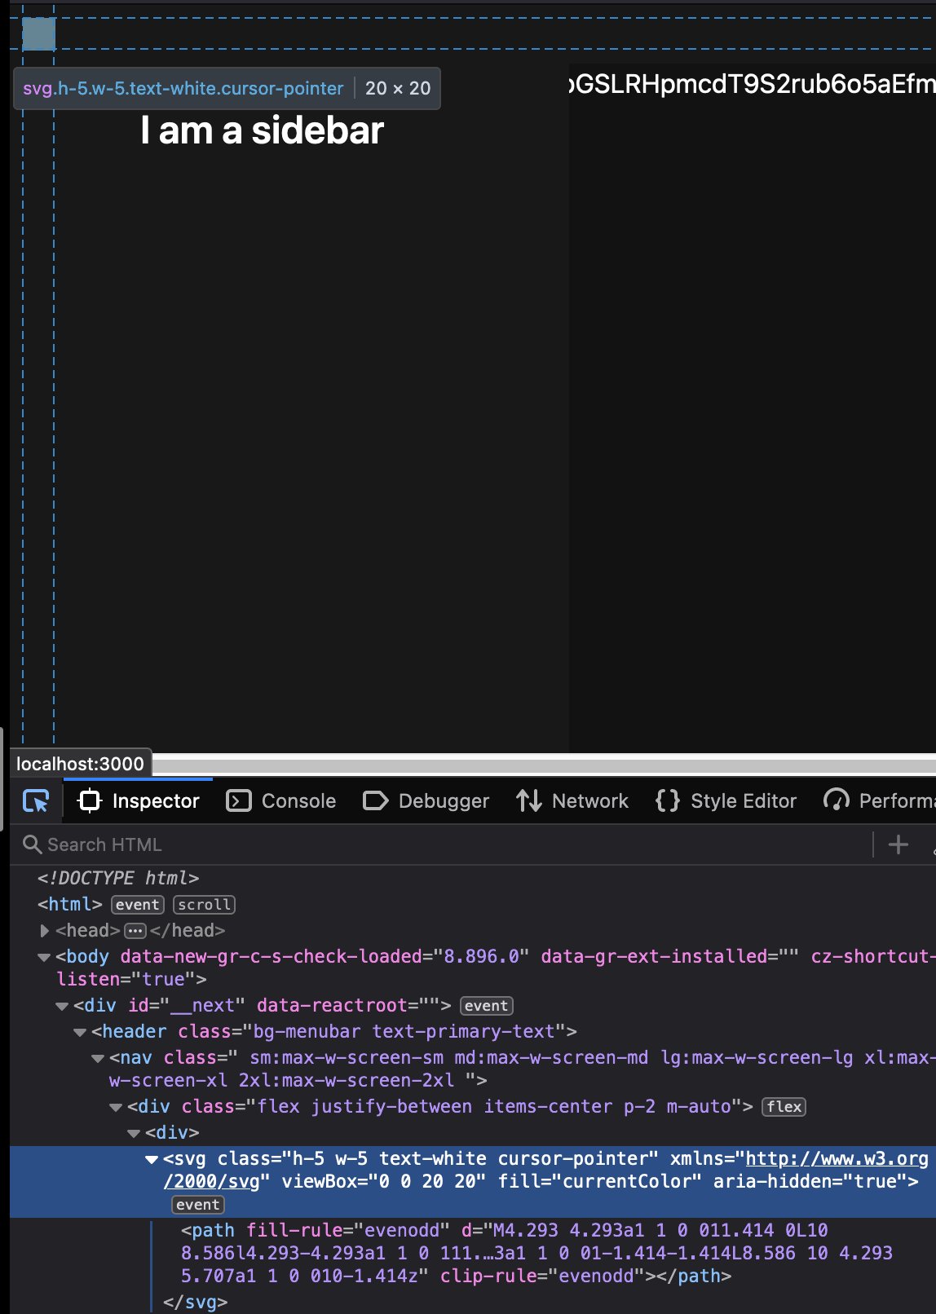The height and width of the screenshot is (1314, 936).
Task: Select the path element row
Action: point(536,1253)
